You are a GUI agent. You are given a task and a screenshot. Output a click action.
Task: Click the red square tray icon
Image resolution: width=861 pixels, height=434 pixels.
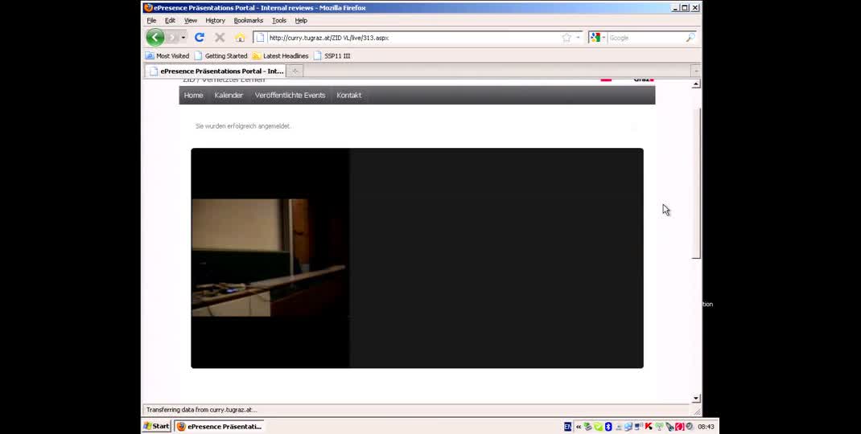click(679, 426)
